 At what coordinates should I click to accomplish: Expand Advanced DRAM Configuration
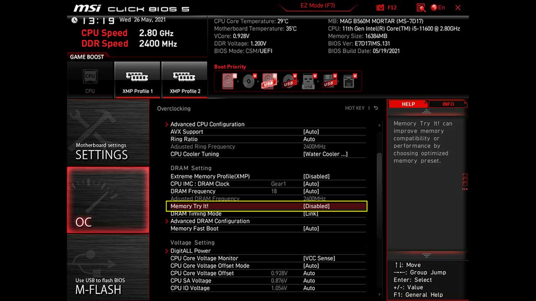pyautogui.click(x=210, y=221)
